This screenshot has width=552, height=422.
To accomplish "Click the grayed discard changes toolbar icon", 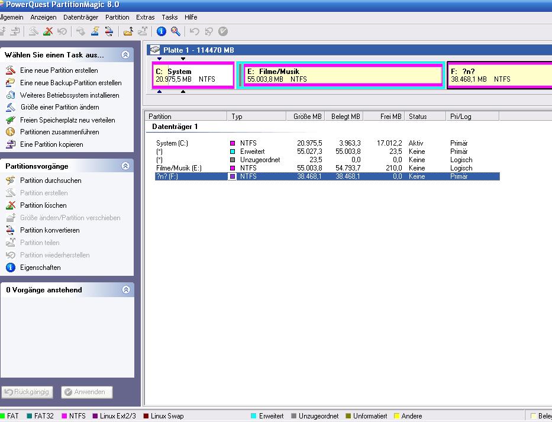I will pos(209,31).
